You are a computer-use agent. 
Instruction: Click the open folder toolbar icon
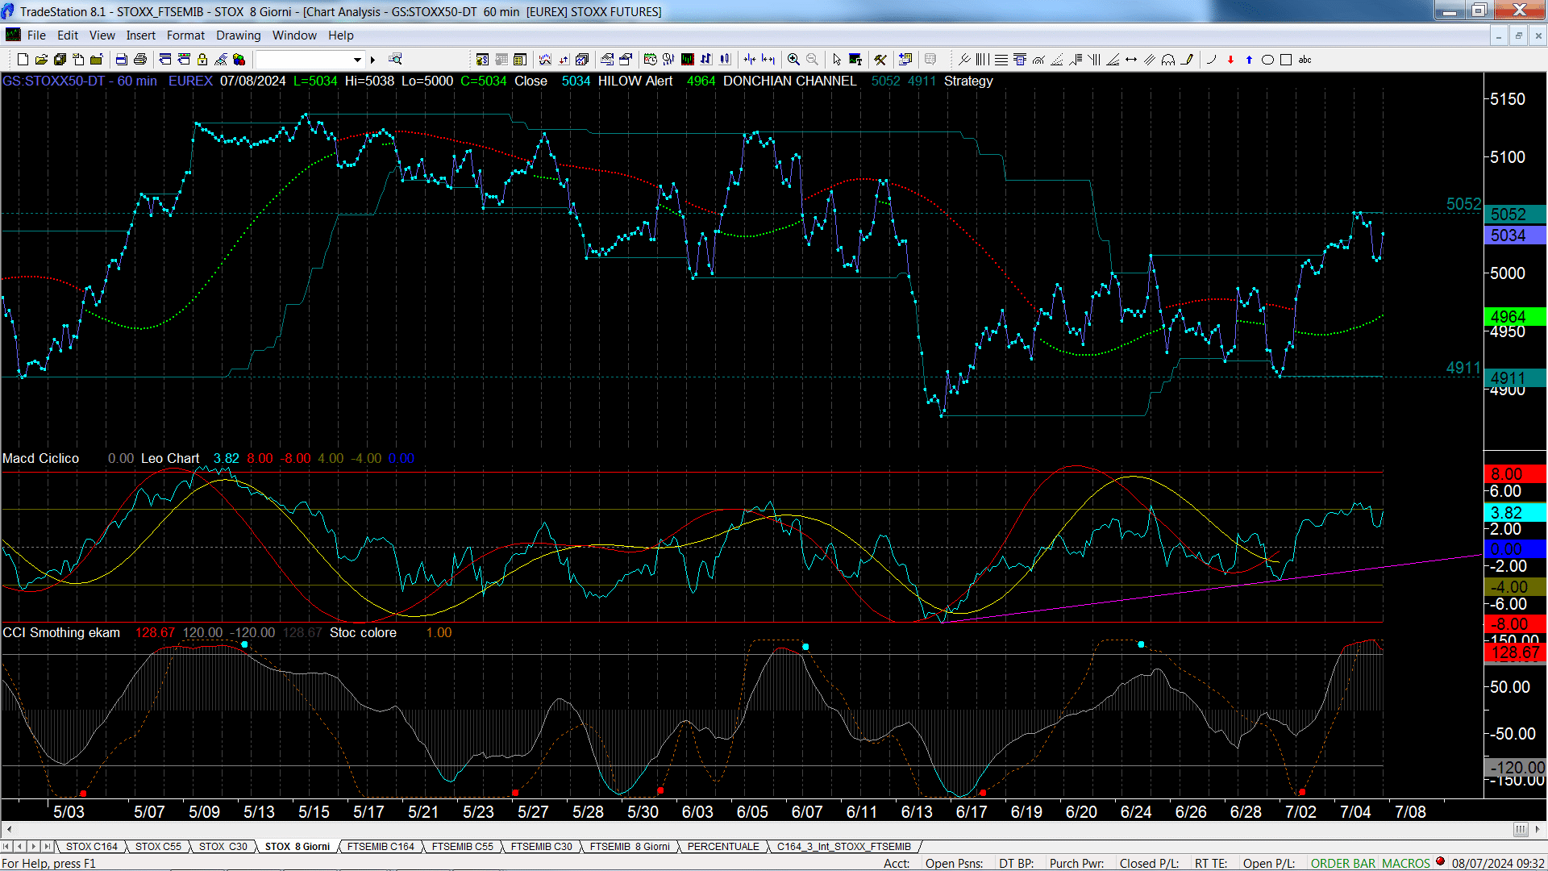tap(41, 60)
